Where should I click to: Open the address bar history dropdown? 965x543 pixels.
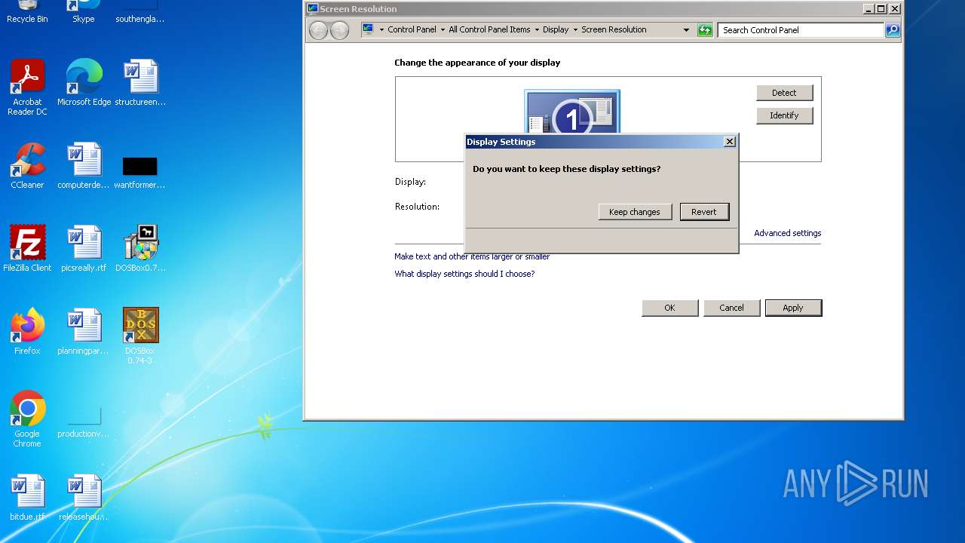tap(686, 30)
